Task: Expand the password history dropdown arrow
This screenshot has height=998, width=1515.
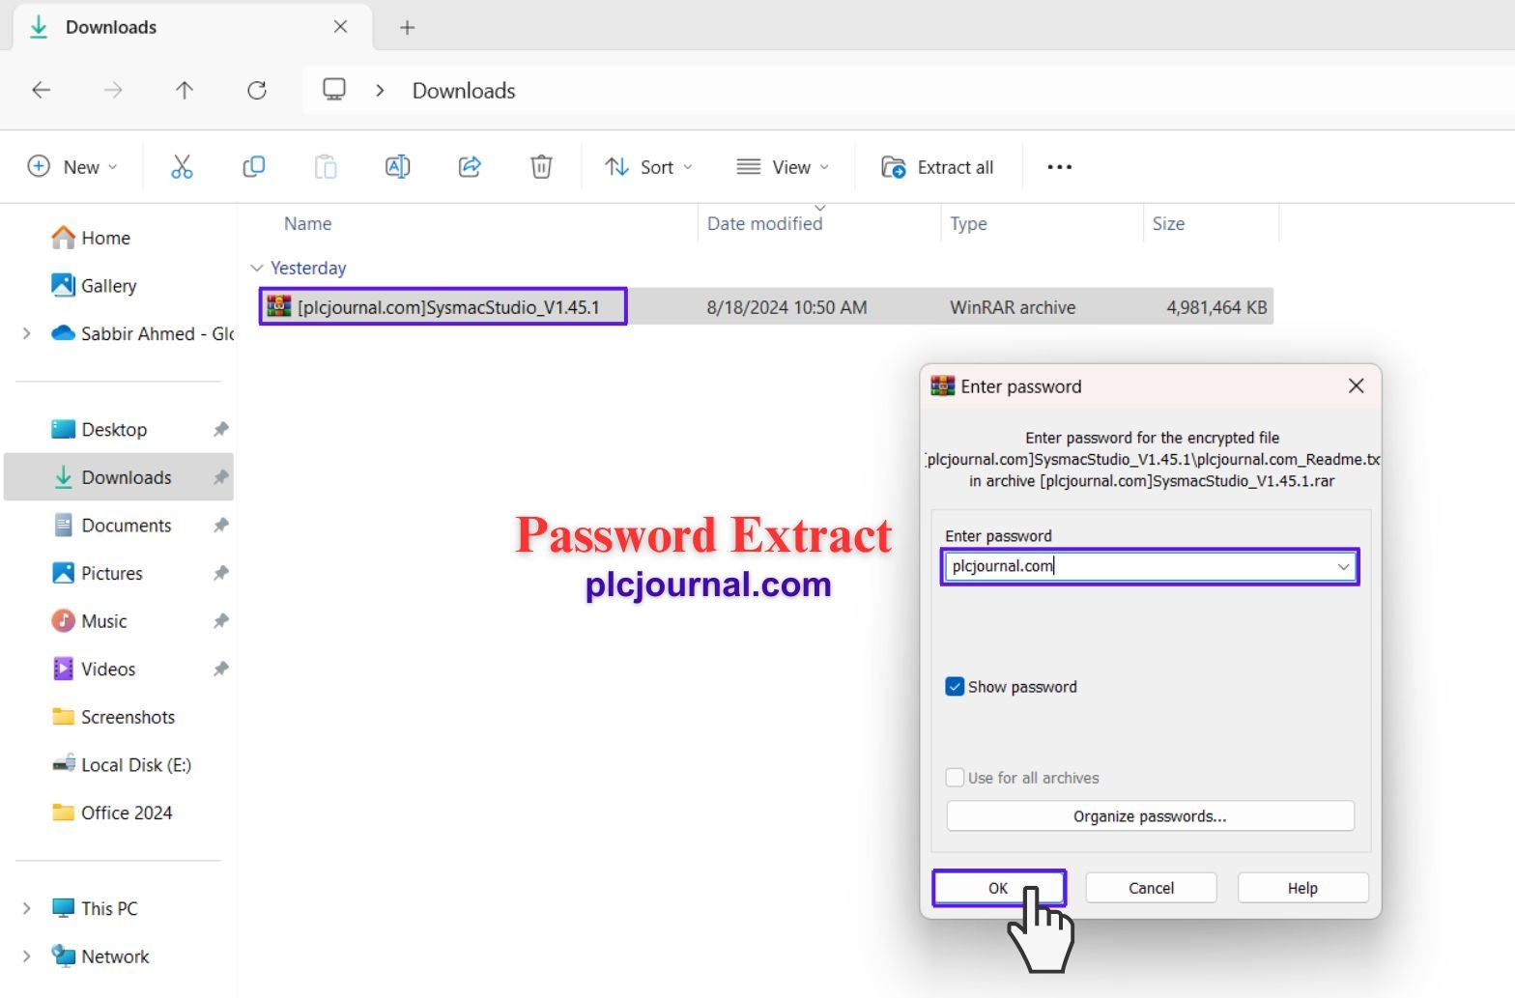Action: click(1343, 566)
